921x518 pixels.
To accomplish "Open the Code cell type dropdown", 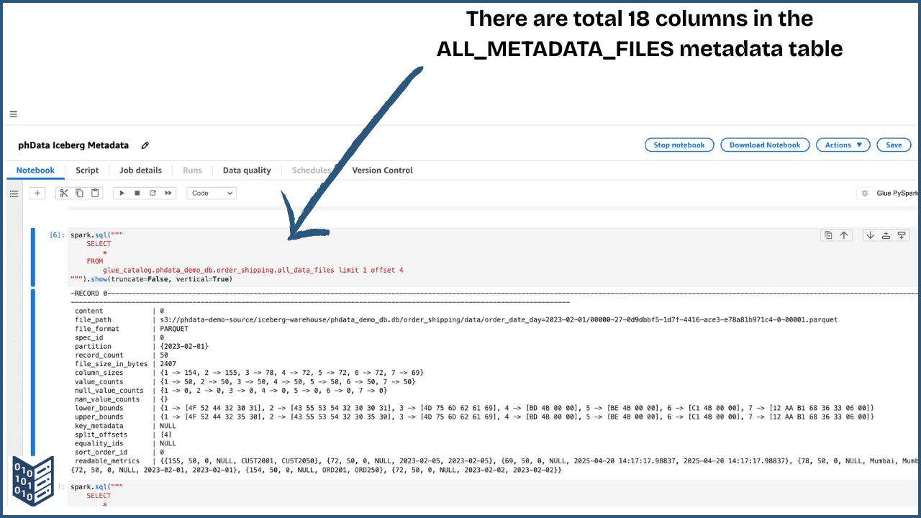I will pyautogui.click(x=212, y=193).
